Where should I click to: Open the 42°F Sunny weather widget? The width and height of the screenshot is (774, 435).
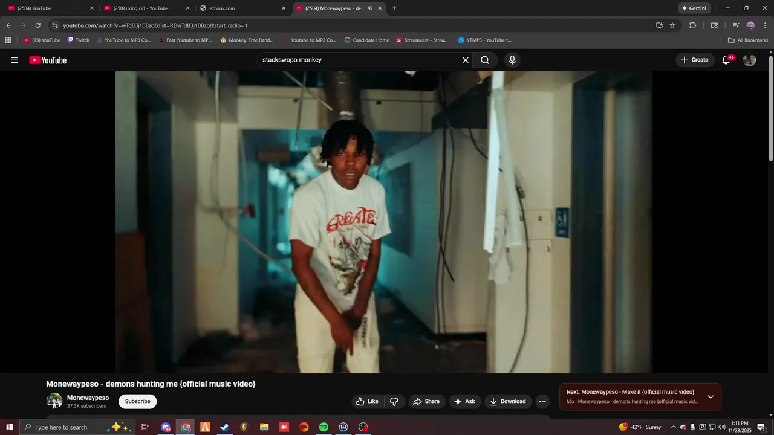point(640,427)
